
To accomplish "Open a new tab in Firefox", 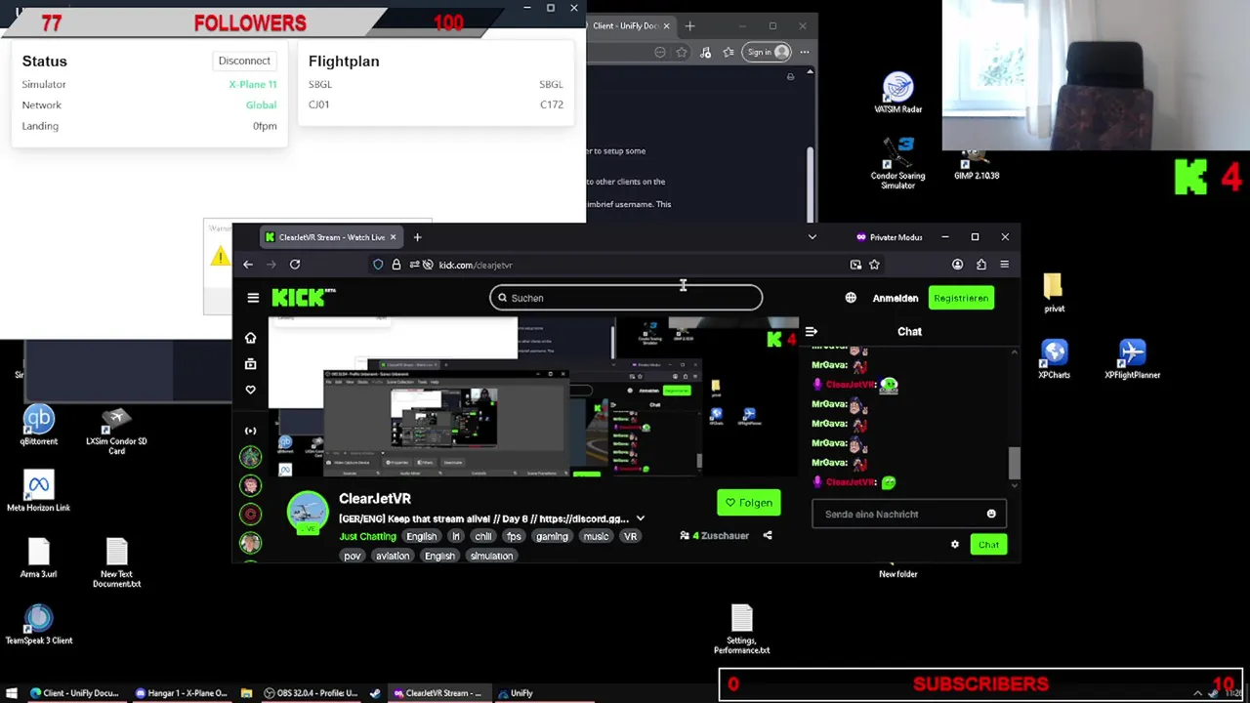I will (x=417, y=237).
